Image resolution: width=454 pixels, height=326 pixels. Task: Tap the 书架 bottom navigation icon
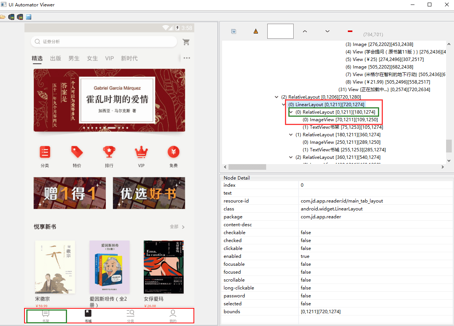pos(46,313)
